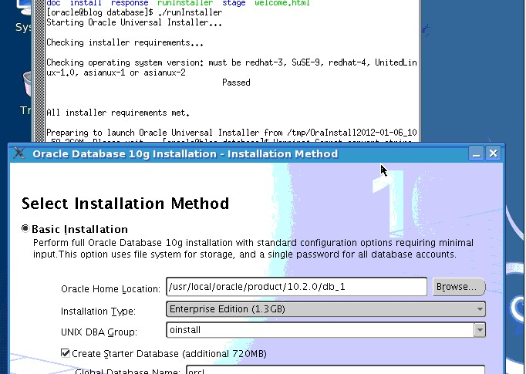The image size is (526, 374).
Task: Click the X window menu icon in installer title bar
Action: pyautogui.click(x=19, y=153)
